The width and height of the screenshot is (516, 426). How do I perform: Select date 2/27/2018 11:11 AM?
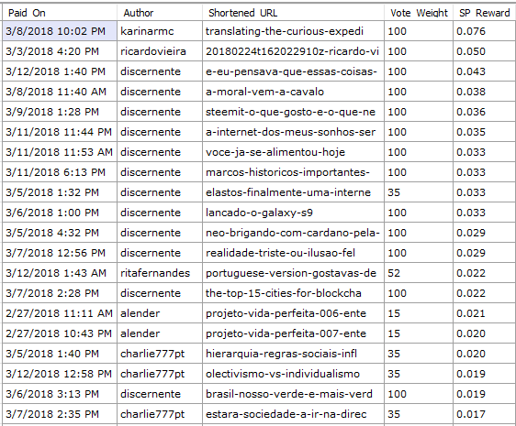(60, 313)
